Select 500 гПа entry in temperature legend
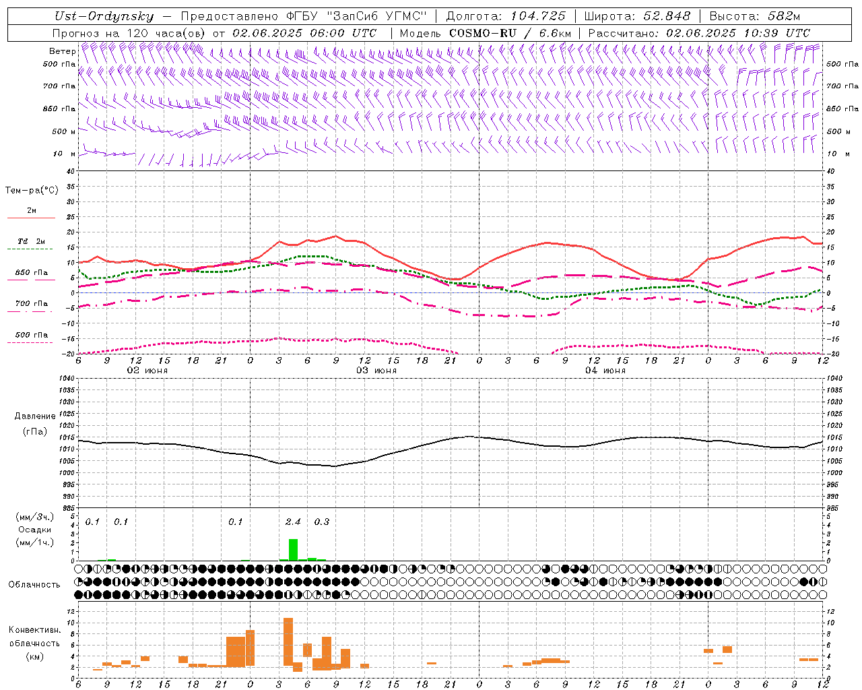 (32, 334)
